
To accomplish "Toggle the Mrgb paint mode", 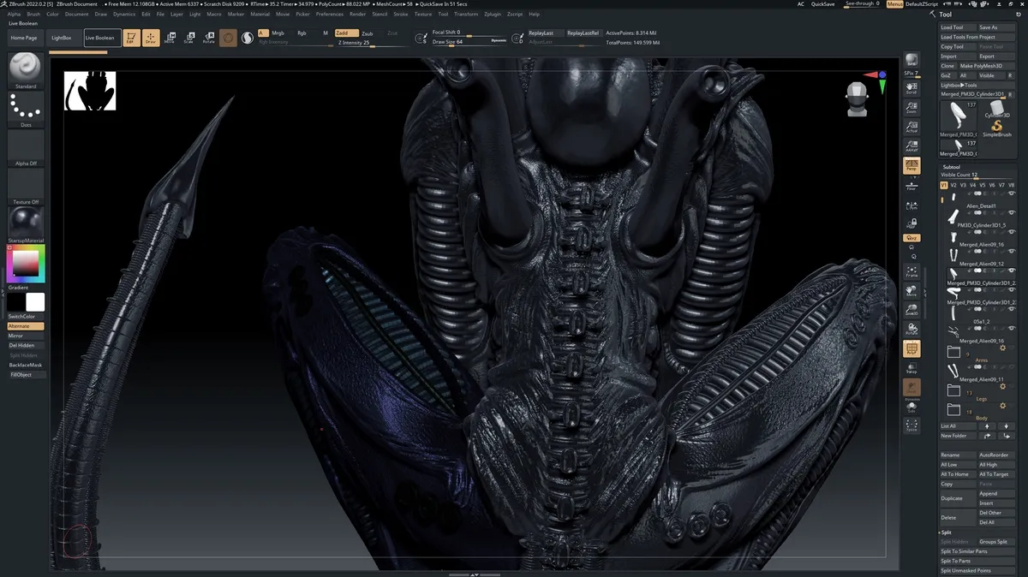I will click(x=278, y=33).
